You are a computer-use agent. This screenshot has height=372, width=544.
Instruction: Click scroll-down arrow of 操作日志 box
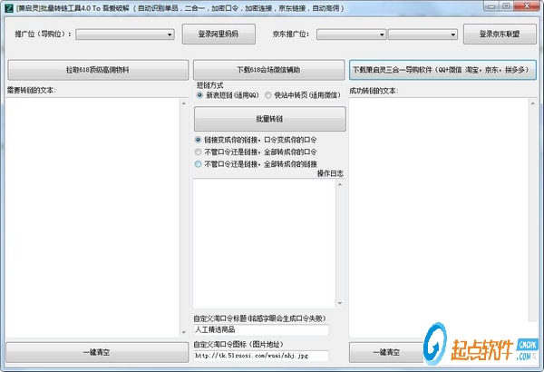tap(340, 303)
